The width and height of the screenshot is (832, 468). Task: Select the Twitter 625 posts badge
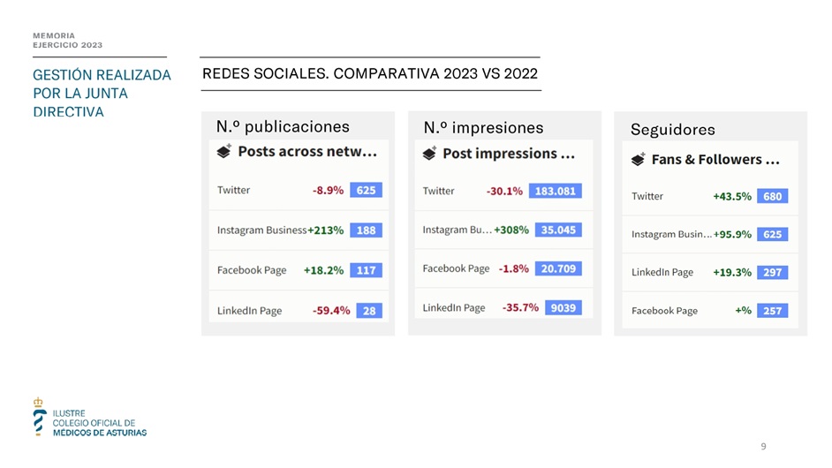(x=367, y=190)
